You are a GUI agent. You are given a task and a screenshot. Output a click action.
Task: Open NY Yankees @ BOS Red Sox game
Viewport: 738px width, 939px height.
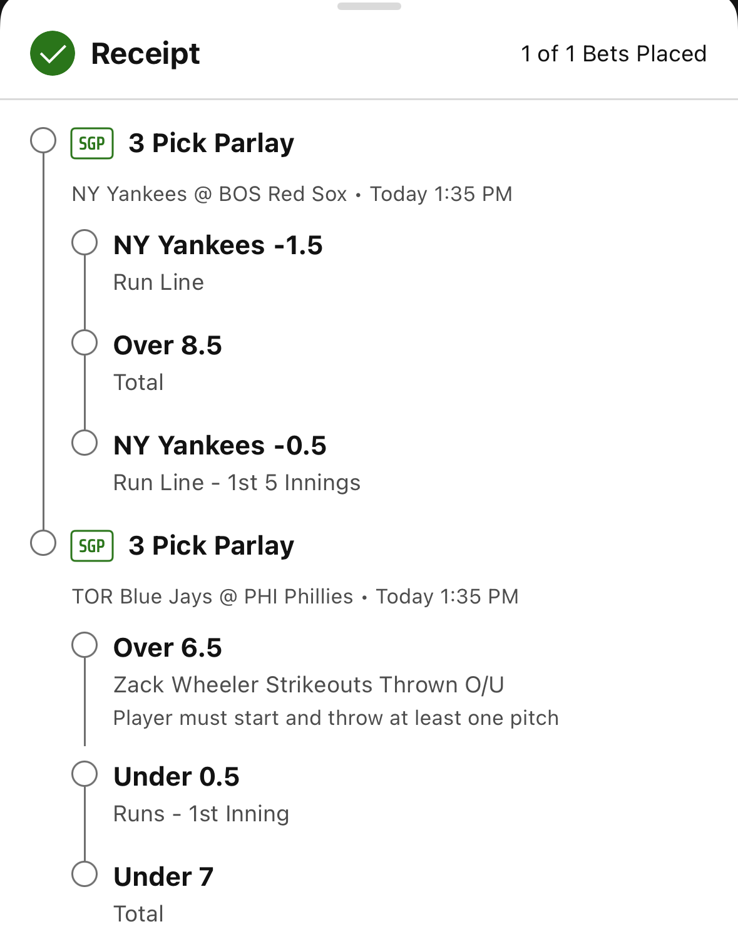point(210,194)
